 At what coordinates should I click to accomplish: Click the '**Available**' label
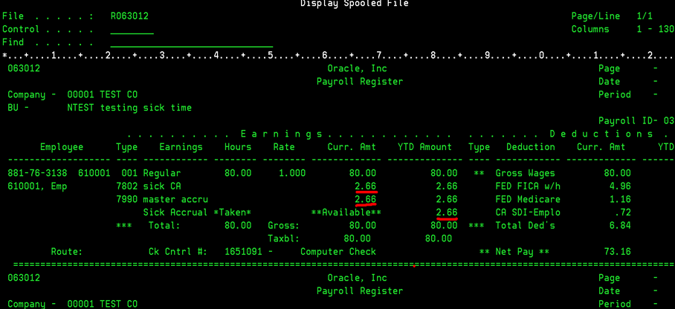pos(346,212)
